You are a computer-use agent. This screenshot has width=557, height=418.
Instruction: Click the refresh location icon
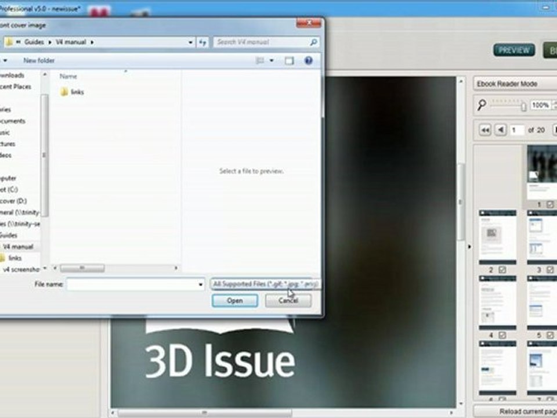pos(202,42)
